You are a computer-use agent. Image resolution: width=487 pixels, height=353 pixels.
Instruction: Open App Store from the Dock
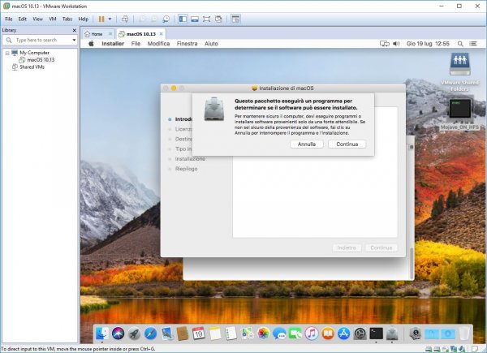344,334
